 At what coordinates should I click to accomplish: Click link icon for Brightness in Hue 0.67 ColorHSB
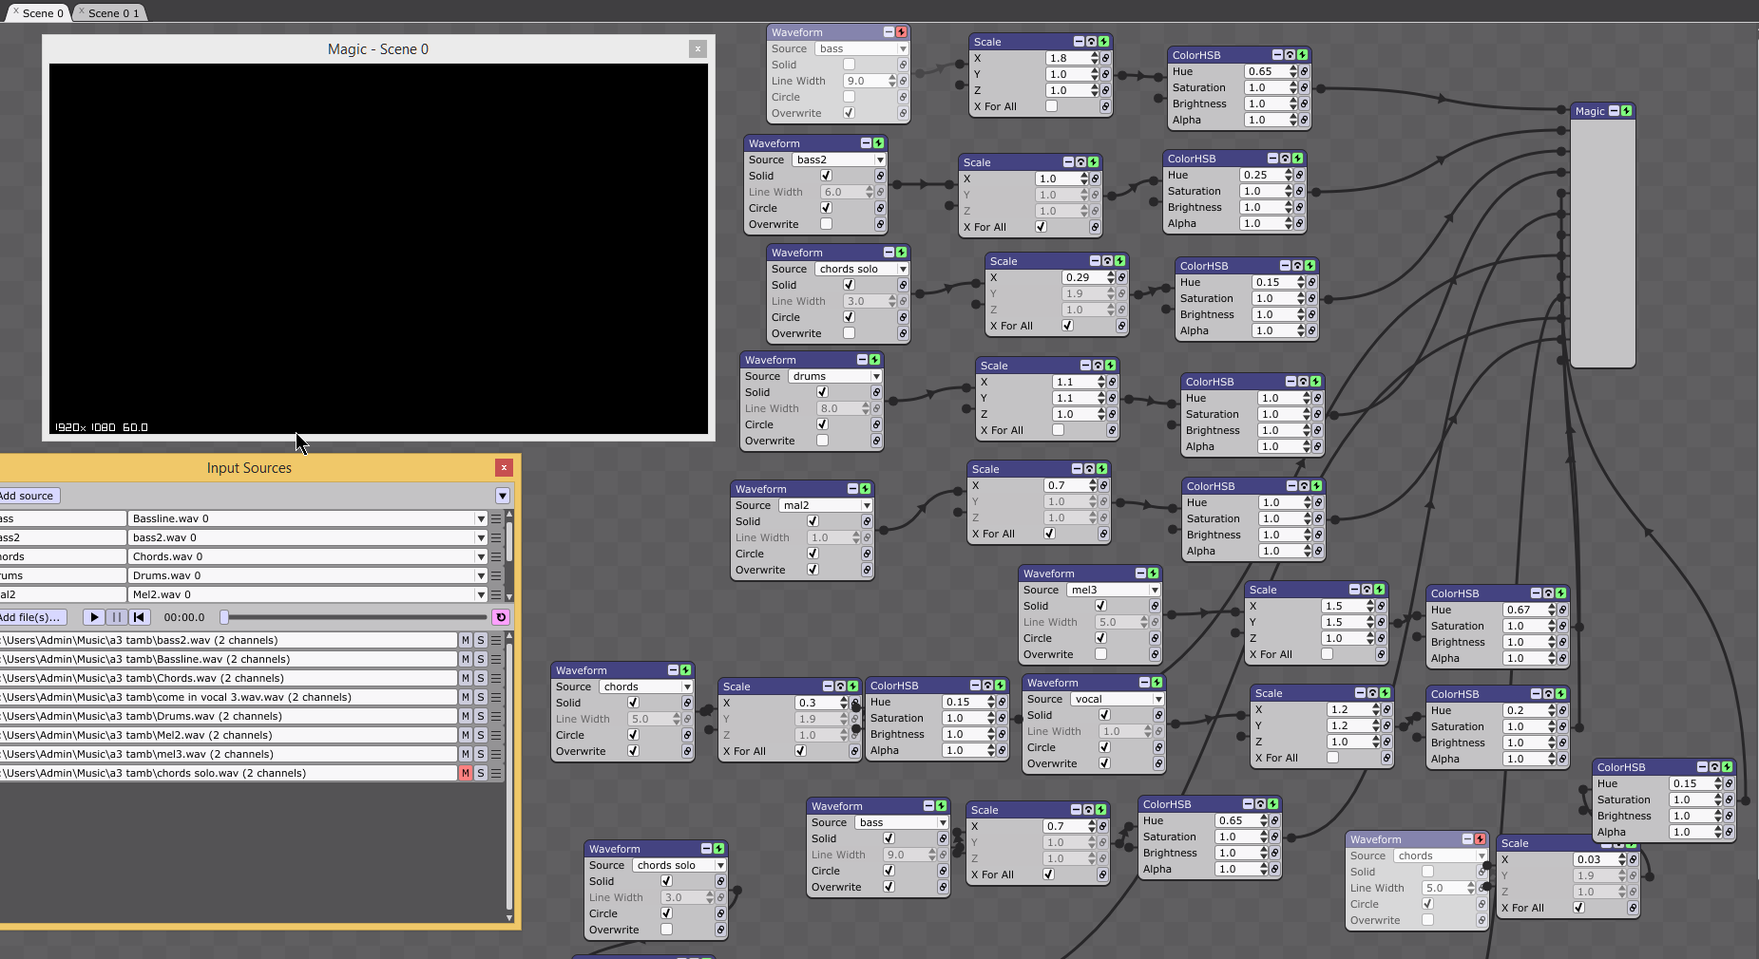1562,642
